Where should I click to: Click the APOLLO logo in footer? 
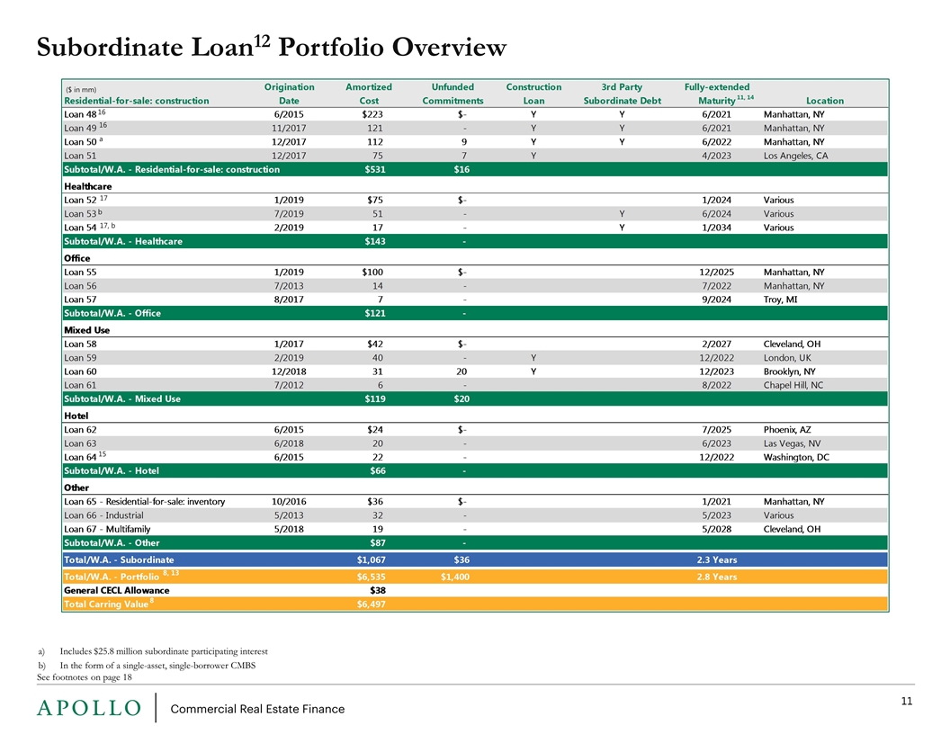tap(89, 708)
